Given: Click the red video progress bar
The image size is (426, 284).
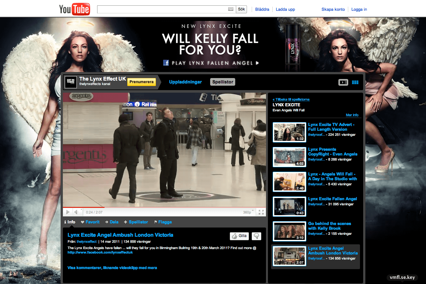Looking at the screenshot, I should tap(83, 207).
